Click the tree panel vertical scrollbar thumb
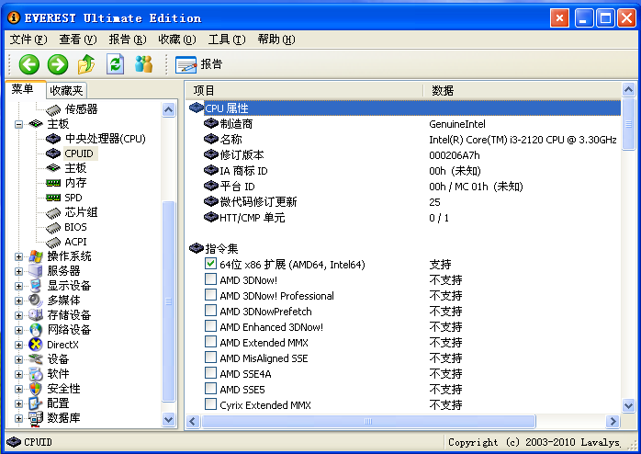The image size is (641, 454). pos(168,301)
